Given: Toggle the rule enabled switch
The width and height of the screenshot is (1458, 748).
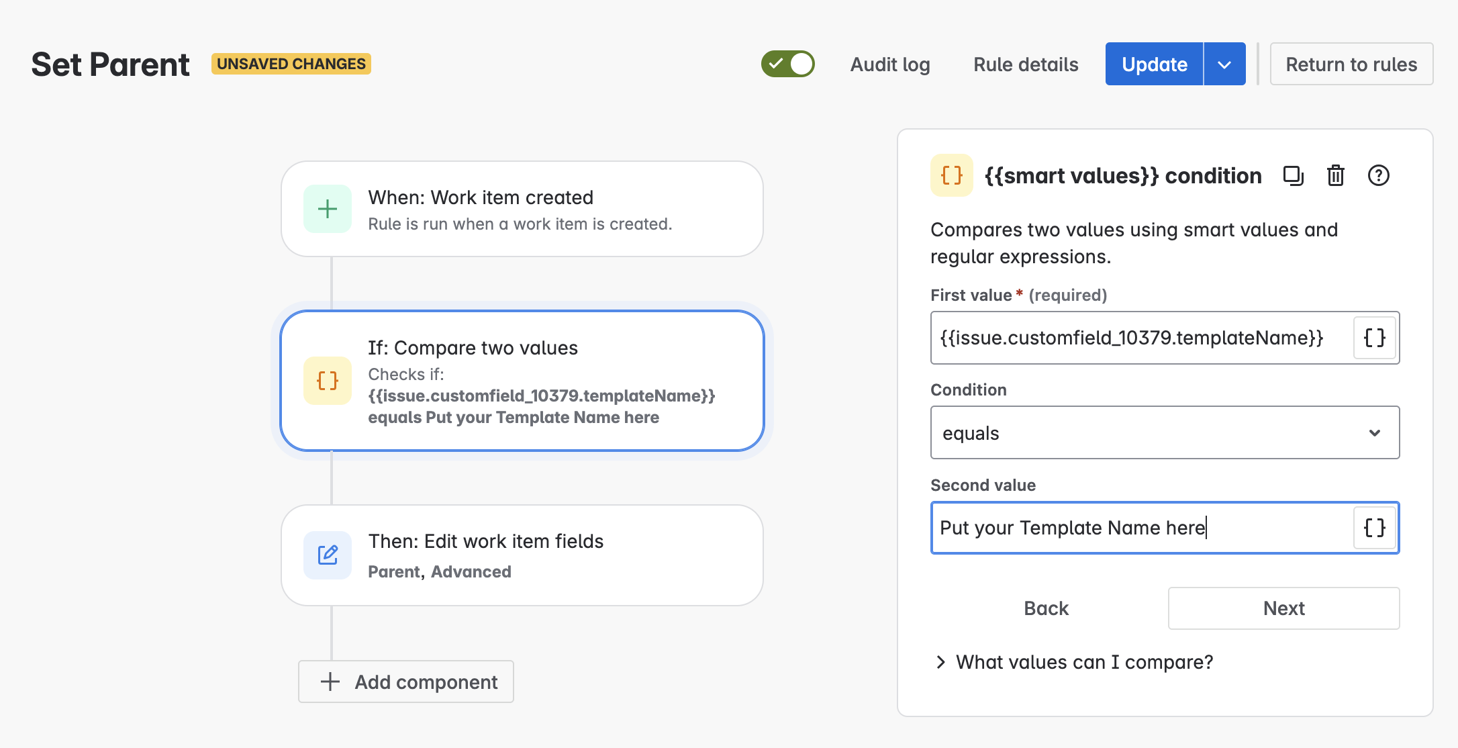Looking at the screenshot, I should (x=787, y=64).
